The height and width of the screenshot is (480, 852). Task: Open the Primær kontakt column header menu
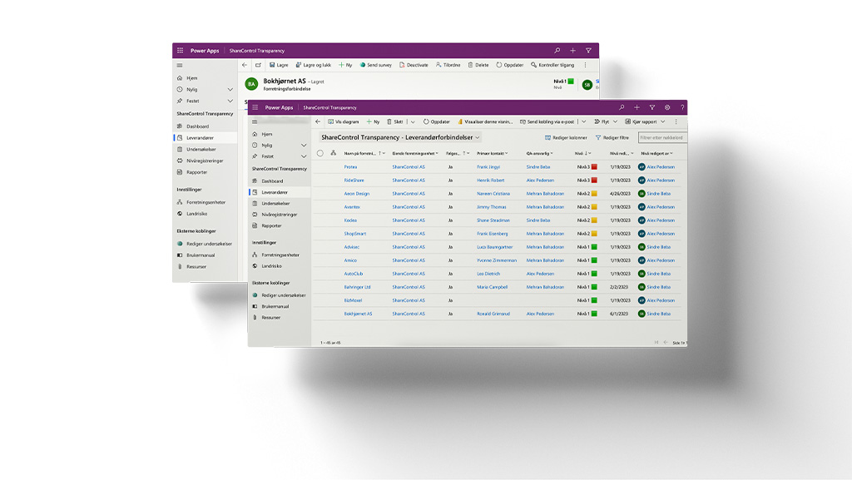point(493,154)
